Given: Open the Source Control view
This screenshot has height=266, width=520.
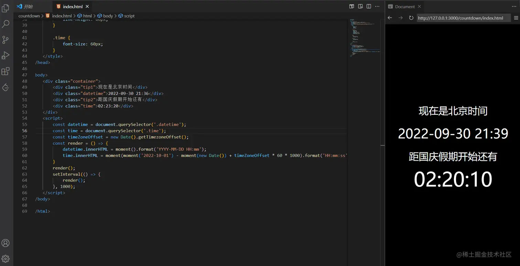Looking at the screenshot, I should point(6,39).
